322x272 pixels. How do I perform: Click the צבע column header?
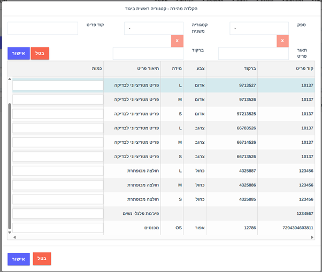coord(195,68)
